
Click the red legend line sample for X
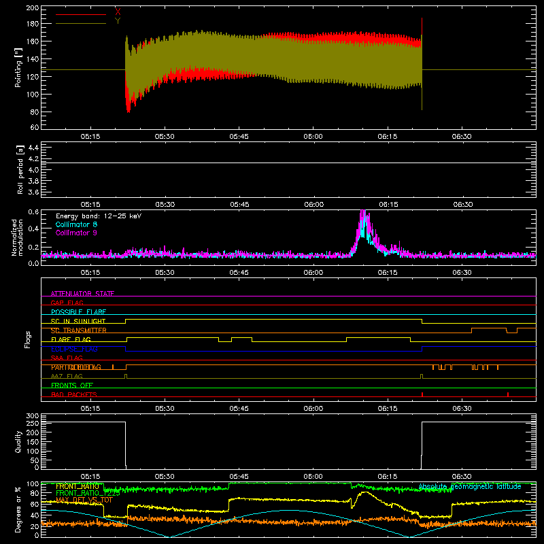[x=81, y=14]
